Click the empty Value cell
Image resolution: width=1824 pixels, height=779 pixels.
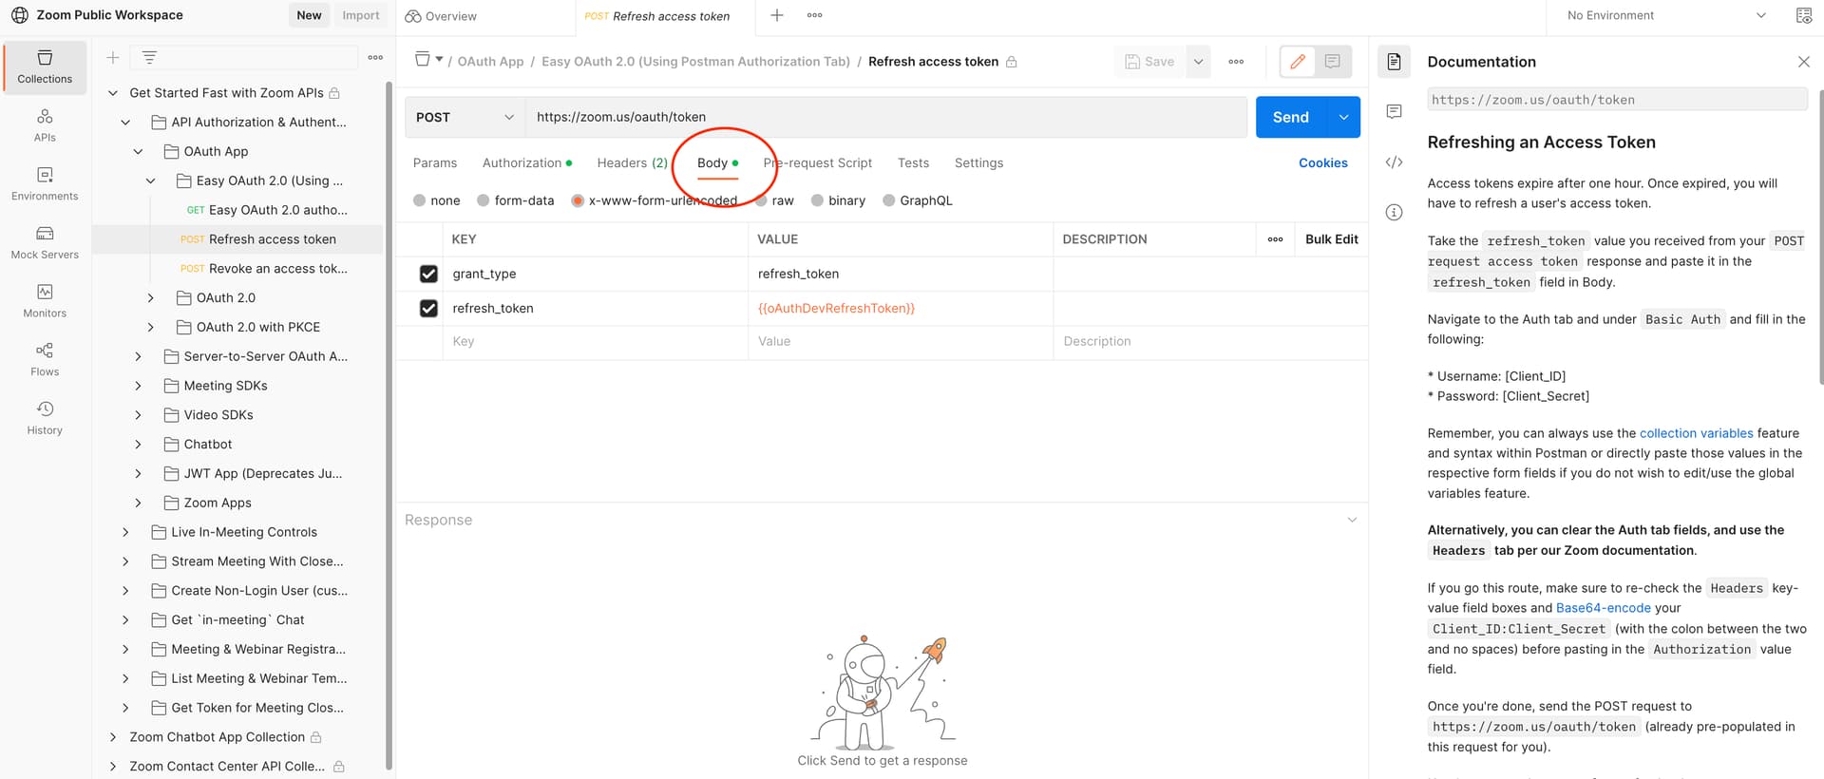[x=901, y=342]
